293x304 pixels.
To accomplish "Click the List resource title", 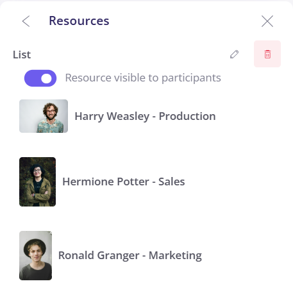I will tap(22, 55).
